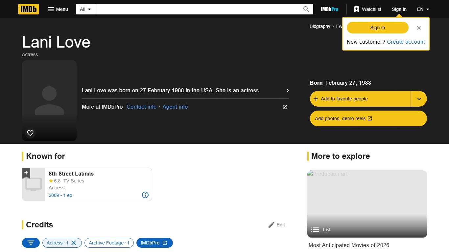Viewport: 449px width, 252px height.
Task: Expand the favorite people dropdown arrow
Action: pos(419,99)
